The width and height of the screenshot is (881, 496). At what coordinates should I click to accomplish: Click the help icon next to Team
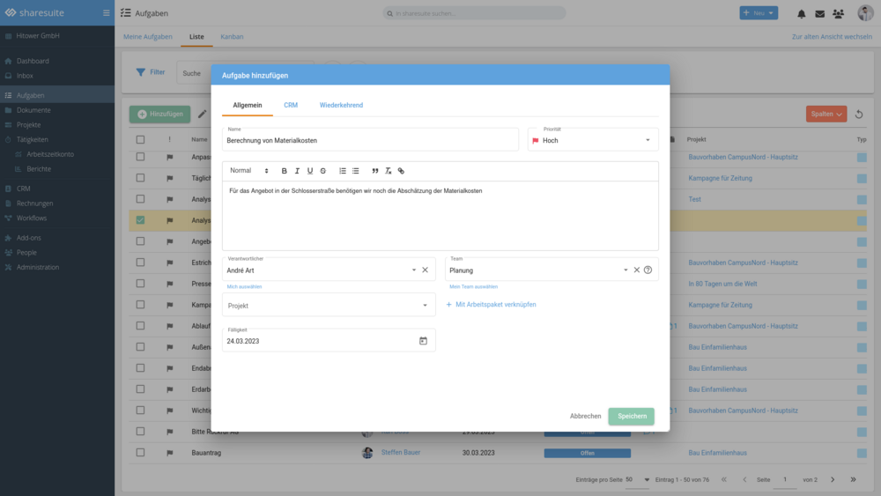click(x=648, y=270)
